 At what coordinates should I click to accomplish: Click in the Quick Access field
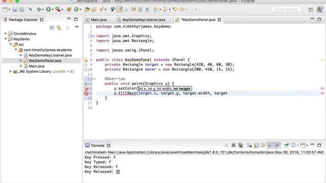pyautogui.click(x=286, y=9)
